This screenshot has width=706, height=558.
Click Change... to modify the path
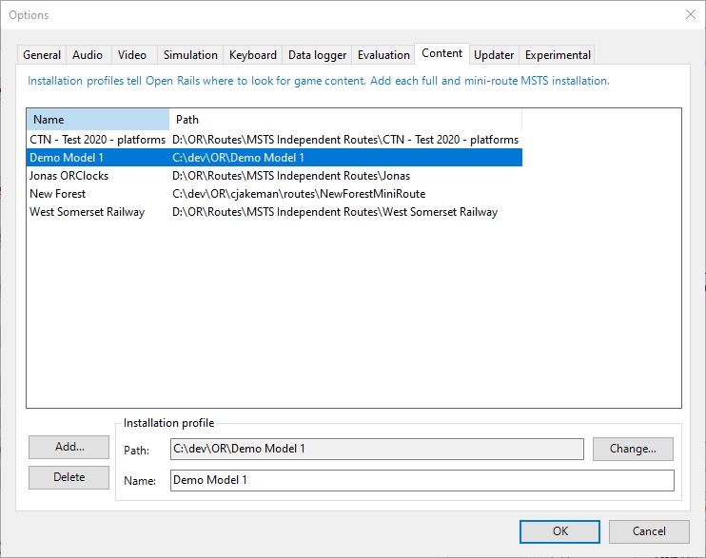(x=633, y=449)
